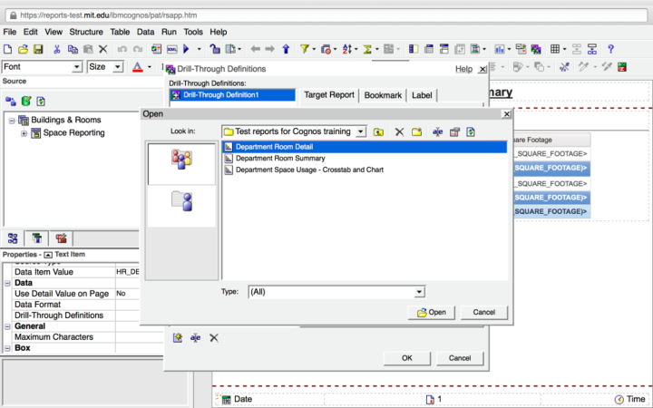The height and width of the screenshot is (408, 653).
Task: Click the delete X icon in Open dialog
Action: [398, 132]
